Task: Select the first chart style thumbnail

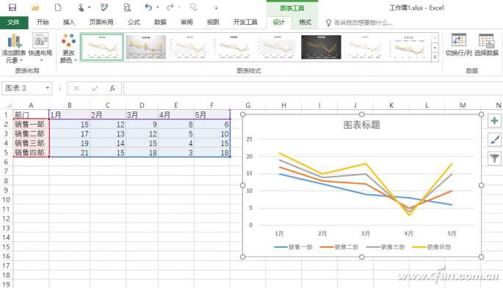Action: pos(101,47)
